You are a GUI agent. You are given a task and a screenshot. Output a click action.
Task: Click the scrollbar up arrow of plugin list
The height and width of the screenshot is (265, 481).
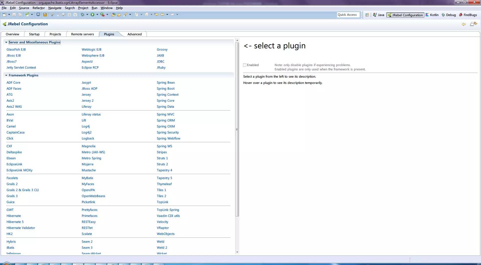point(237,40)
